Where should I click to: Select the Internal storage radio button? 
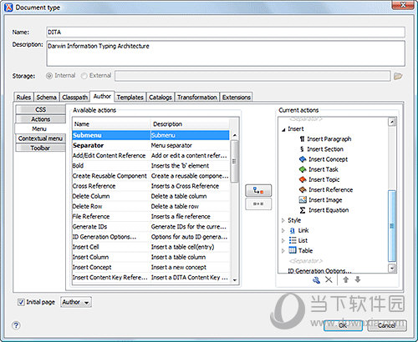coord(49,76)
